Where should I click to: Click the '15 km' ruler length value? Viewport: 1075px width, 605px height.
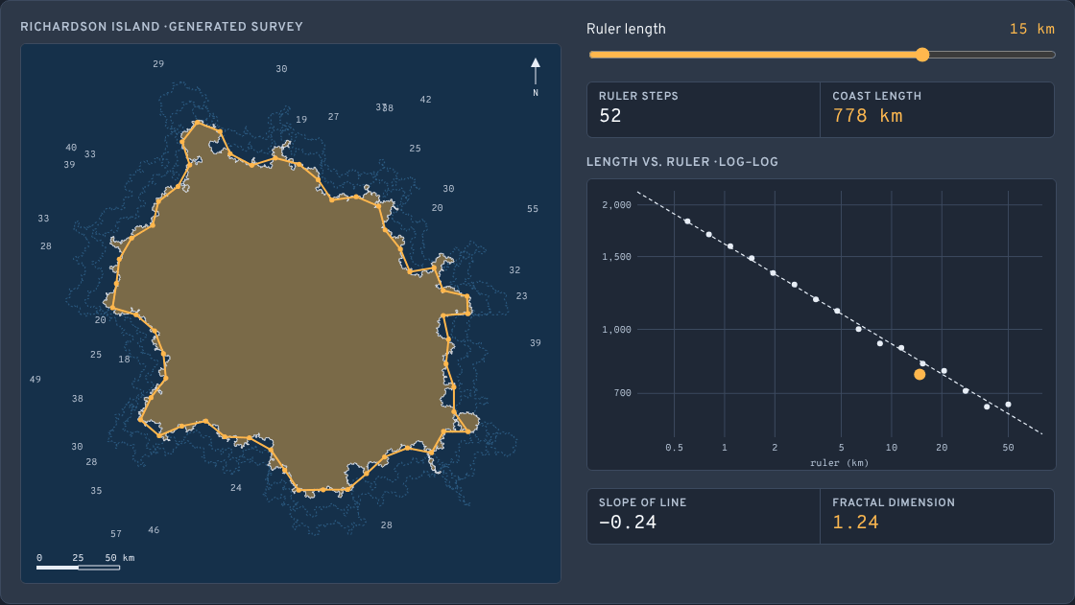pyautogui.click(x=1032, y=29)
